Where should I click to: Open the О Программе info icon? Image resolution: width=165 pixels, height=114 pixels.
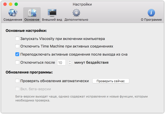pyautogui.click(x=151, y=13)
